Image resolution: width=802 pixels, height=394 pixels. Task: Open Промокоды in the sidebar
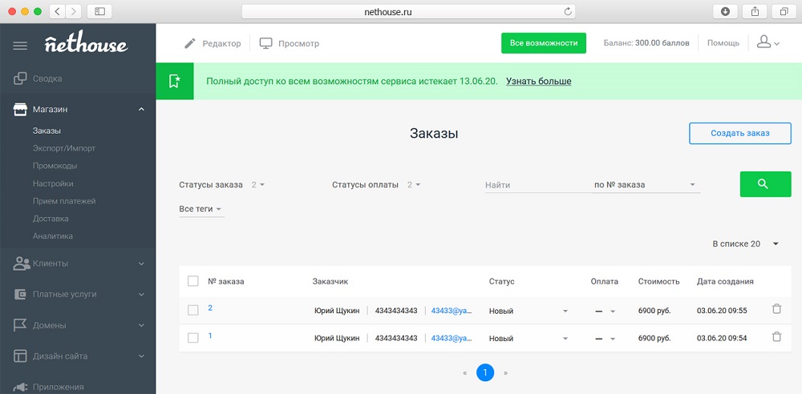(55, 166)
